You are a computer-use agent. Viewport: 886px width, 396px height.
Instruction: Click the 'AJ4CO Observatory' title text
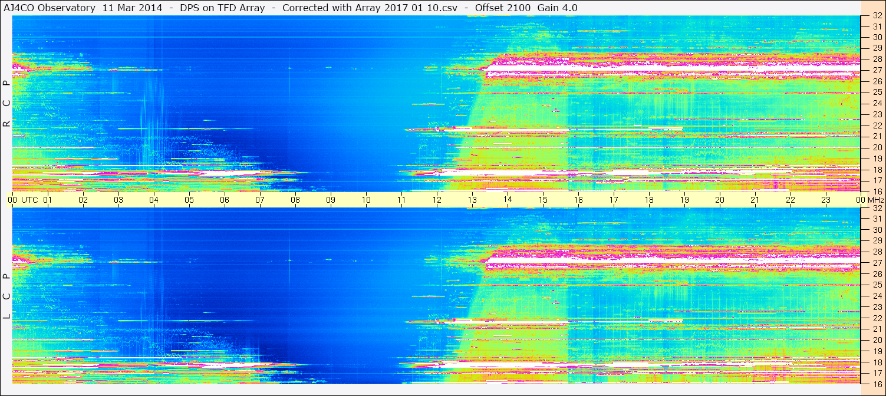coord(50,8)
